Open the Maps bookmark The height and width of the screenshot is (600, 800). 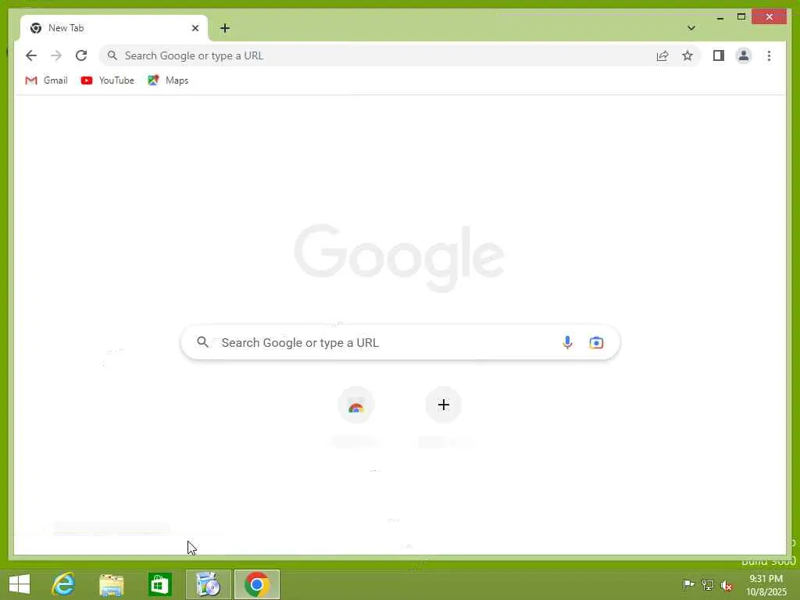[168, 80]
